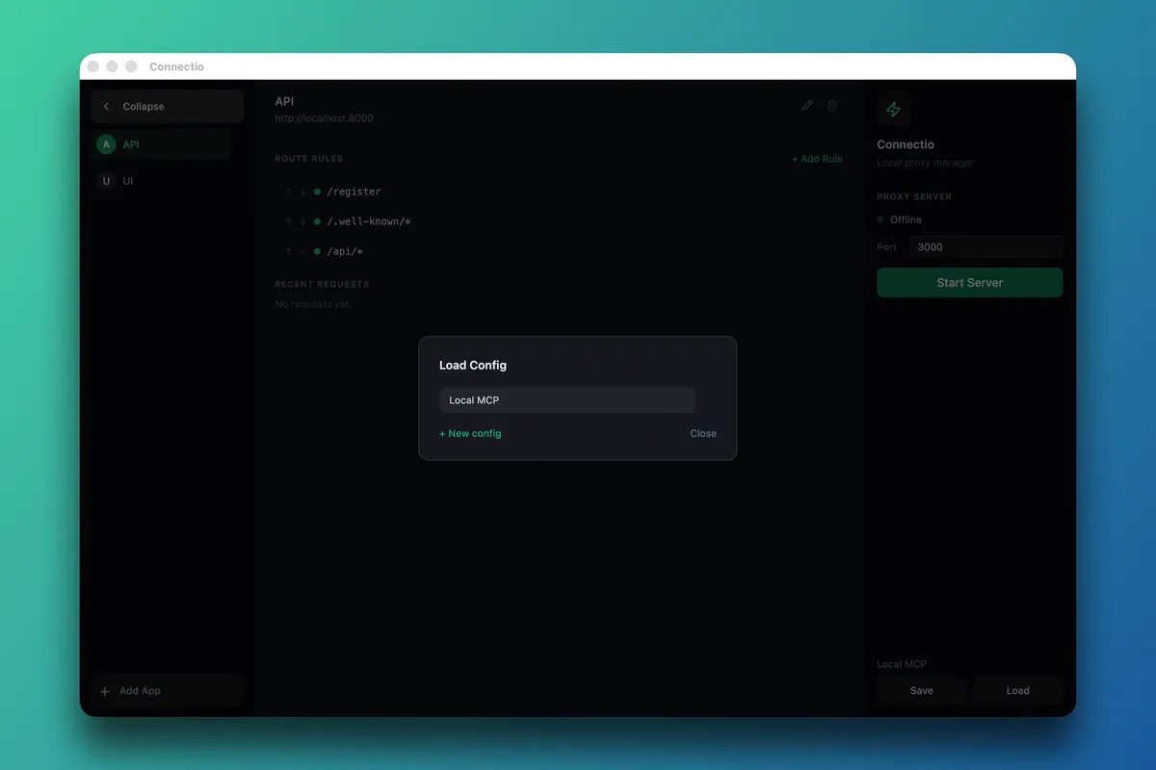Screen dimensions: 1156x770
Task: Click the A avatar icon for API
Action: (x=106, y=144)
